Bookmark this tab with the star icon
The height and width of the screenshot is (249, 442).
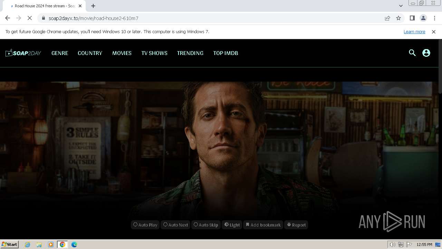click(398, 18)
